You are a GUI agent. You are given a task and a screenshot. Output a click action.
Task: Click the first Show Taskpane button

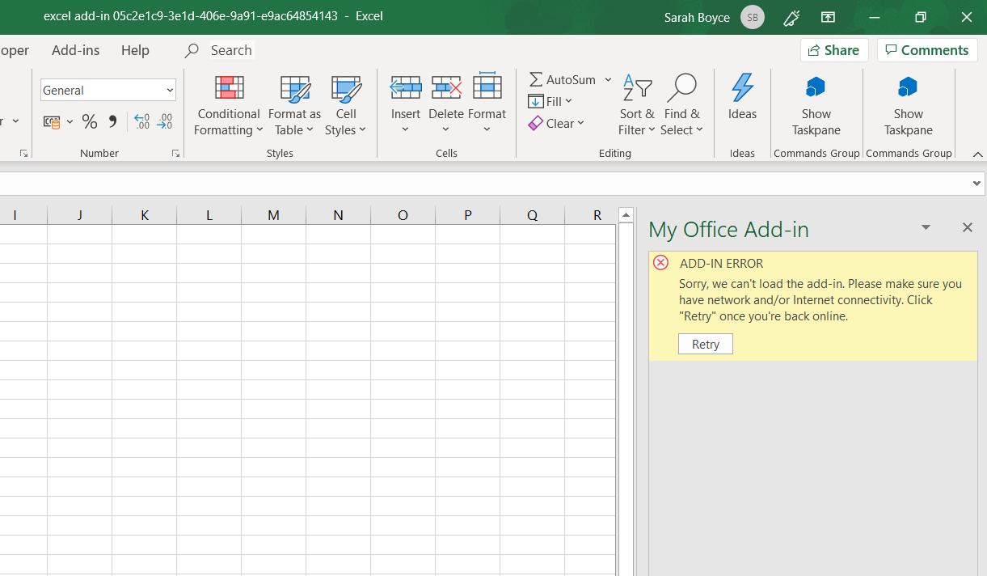(x=816, y=106)
